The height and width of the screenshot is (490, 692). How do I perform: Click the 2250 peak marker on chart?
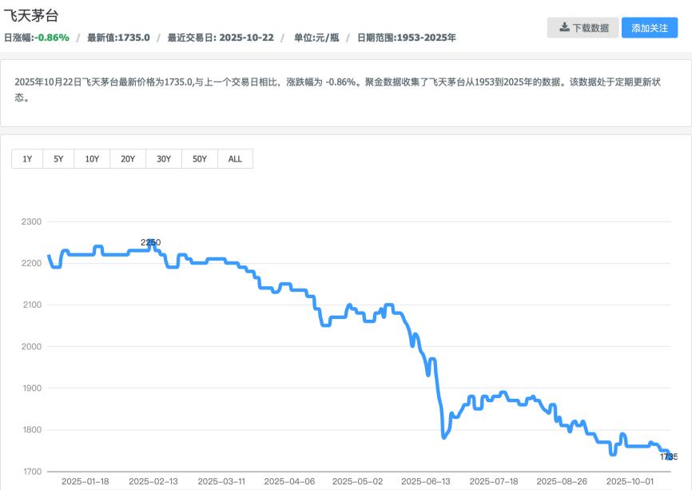pyautogui.click(x=151, y=241)
